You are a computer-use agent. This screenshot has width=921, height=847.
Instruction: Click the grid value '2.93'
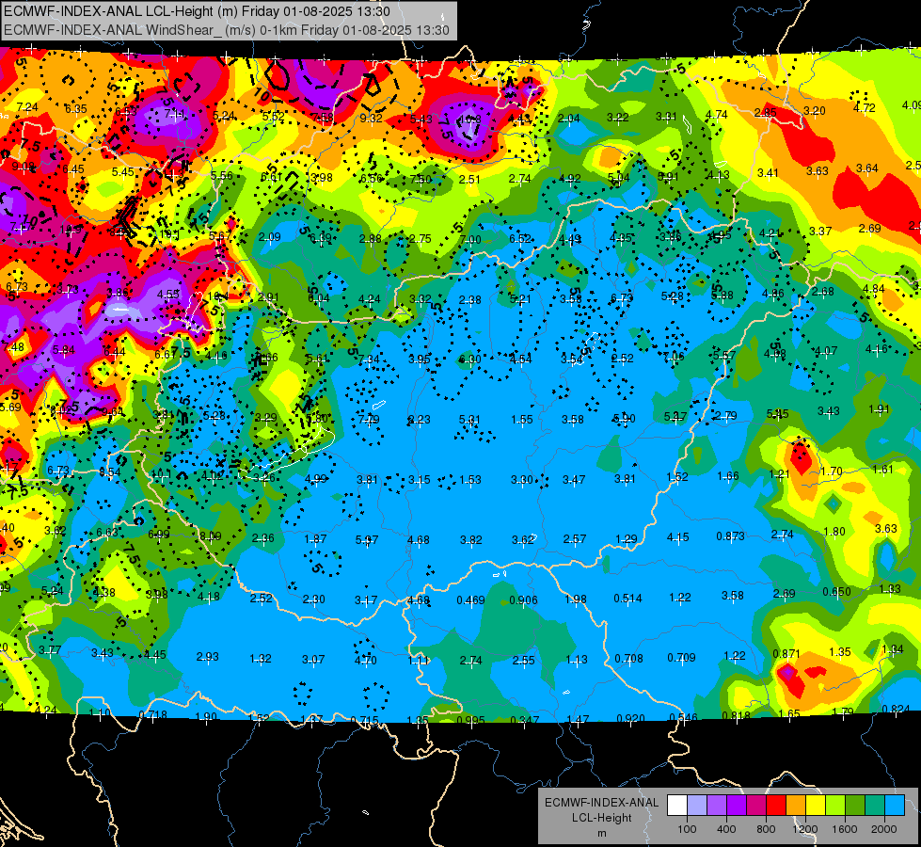coord(207,657)
